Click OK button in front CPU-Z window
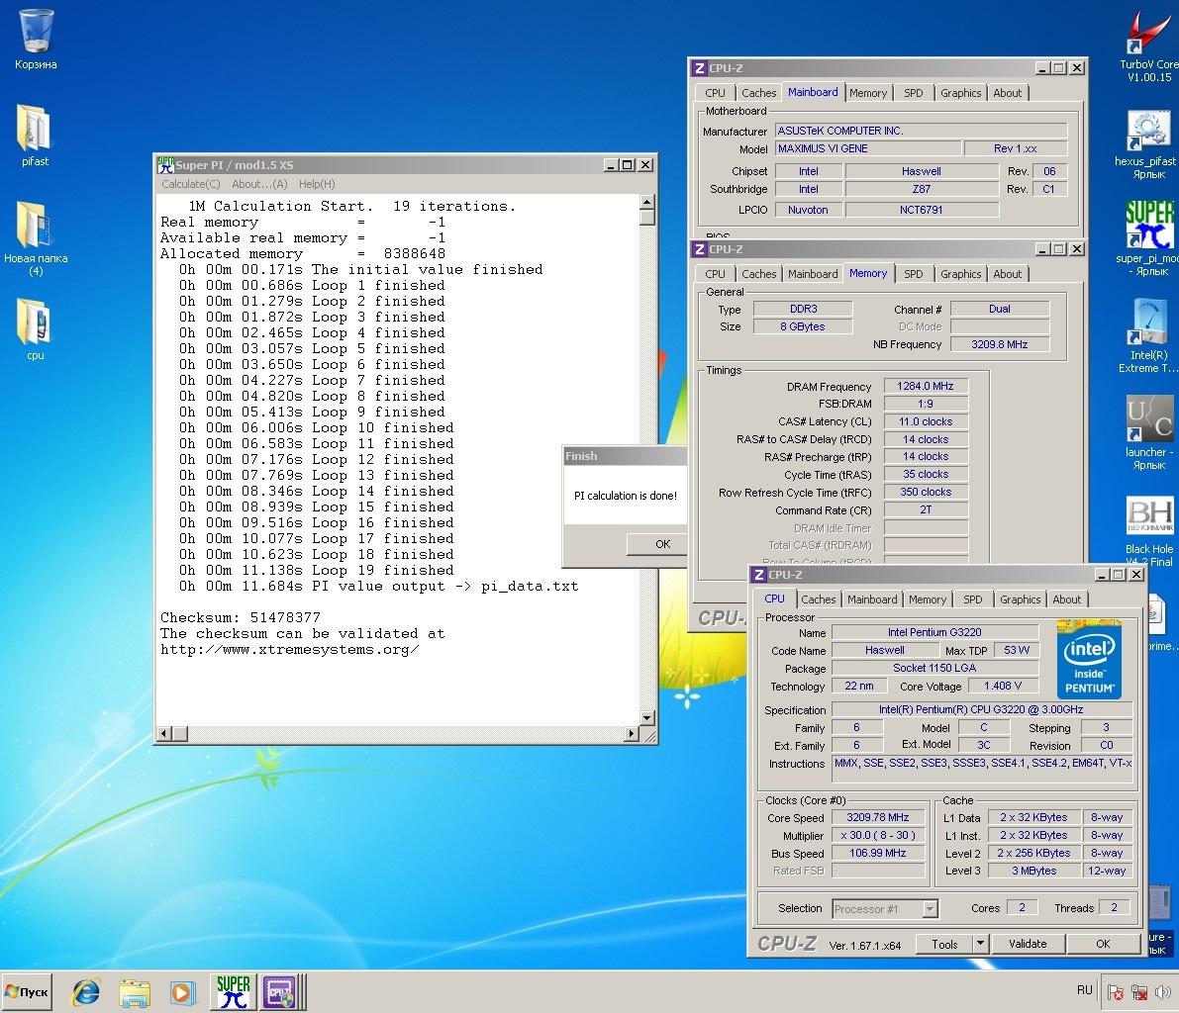This screenshot has width=1179, height=1013. pos(1103,945)
